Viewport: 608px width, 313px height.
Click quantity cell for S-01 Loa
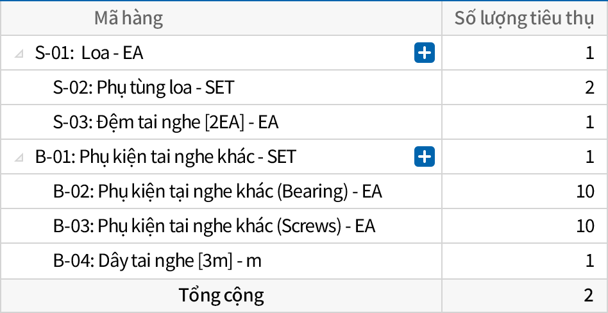(x=589, y=53)
